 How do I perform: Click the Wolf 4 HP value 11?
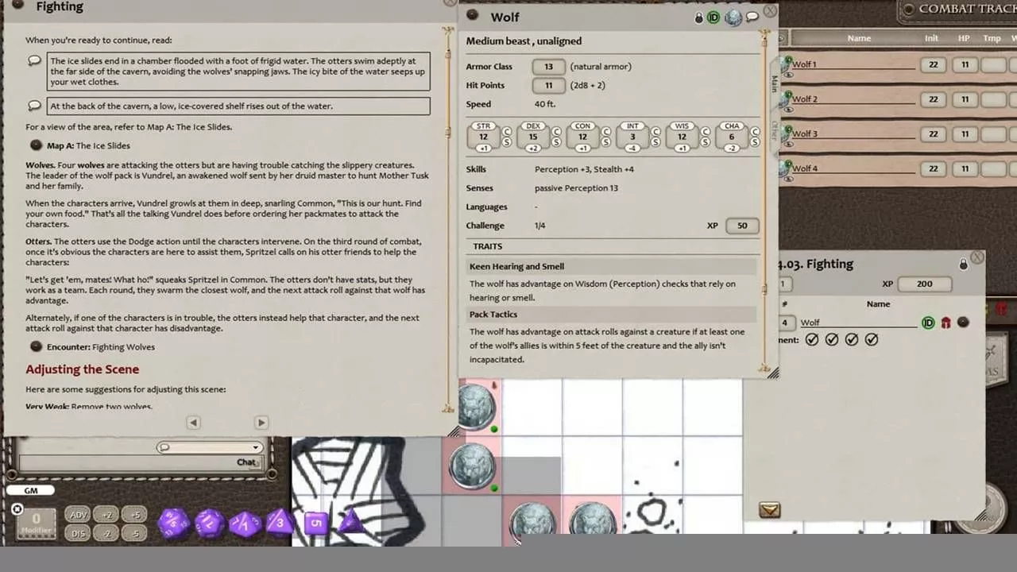965,168
